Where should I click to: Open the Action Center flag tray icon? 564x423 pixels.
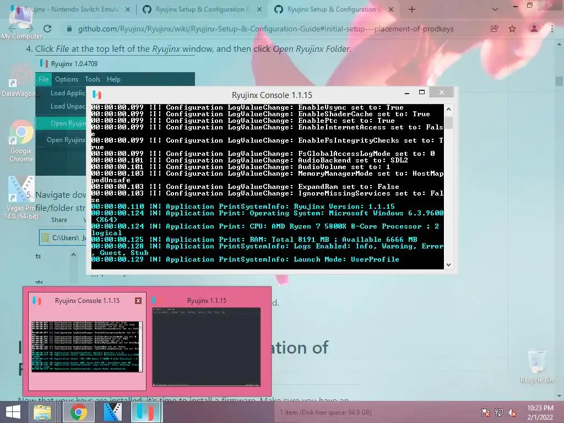(485, 413)
